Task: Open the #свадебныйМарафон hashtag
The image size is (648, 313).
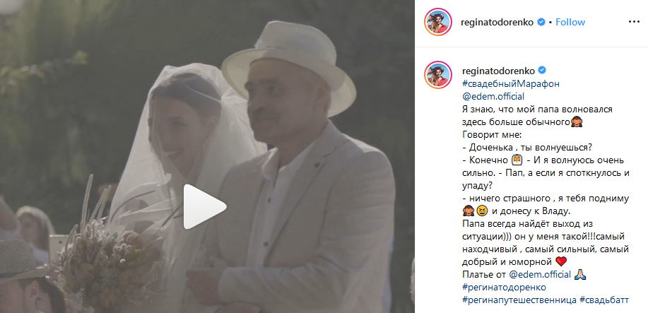Action: click(510, 84)
